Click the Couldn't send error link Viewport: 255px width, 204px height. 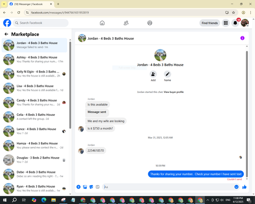click(235, 180)
